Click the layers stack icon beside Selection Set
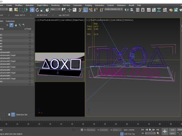182x136 pixels. [9, 114]
